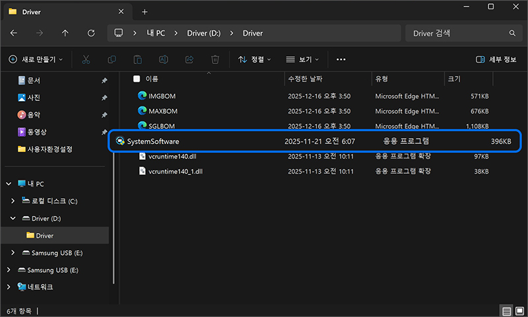This screenshot has height=317, width=528.
Task: Go back using the Back arrow
Action: (x=14, y=33)
